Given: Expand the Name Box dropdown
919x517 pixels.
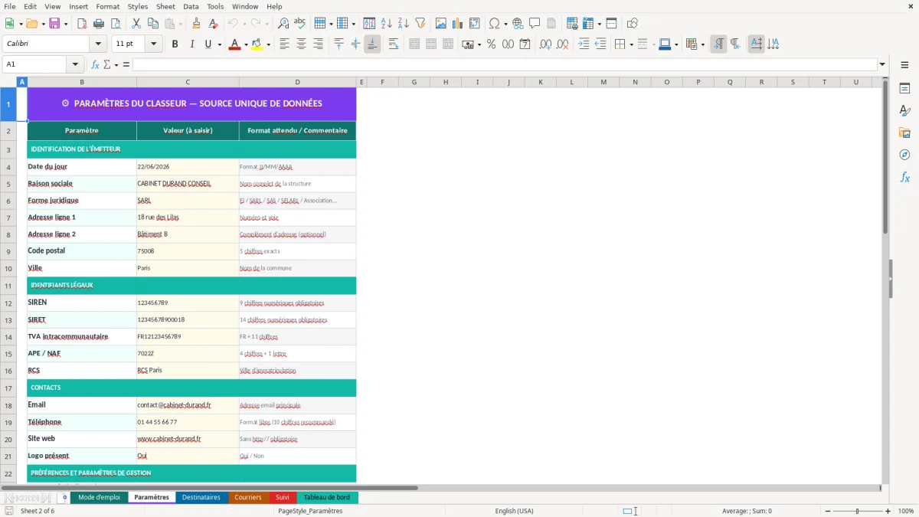Looking at the screenshot, I should click(75, 64).
